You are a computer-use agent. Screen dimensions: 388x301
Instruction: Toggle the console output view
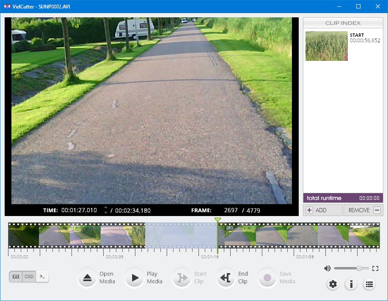pyautogui.click(x=42, y=276)
